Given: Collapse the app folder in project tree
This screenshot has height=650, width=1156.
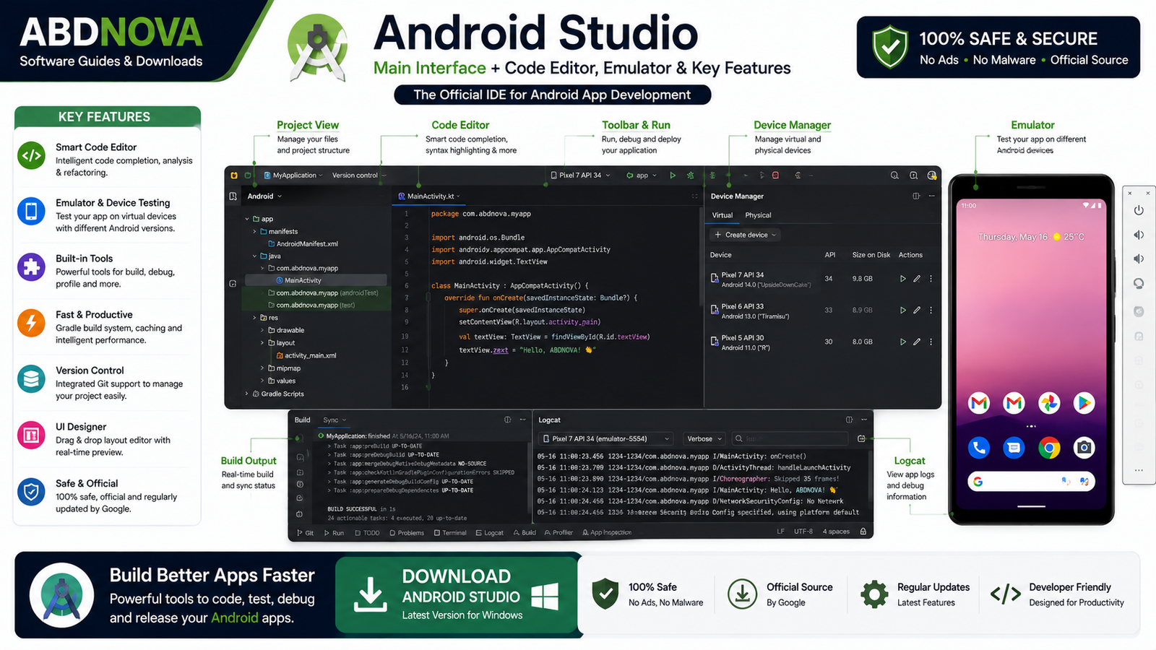Looking at the screenshot, I should [247, 219].
